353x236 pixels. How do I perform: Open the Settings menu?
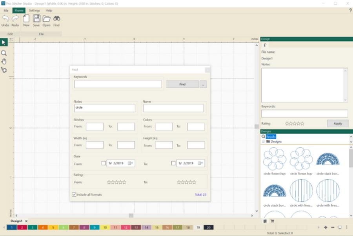34,11
